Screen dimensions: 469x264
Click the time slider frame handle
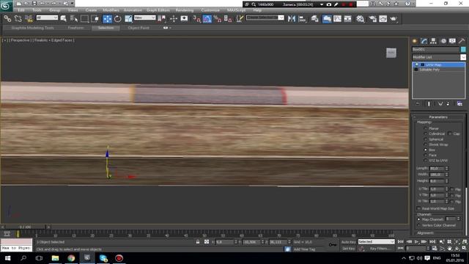click(26, 227)
